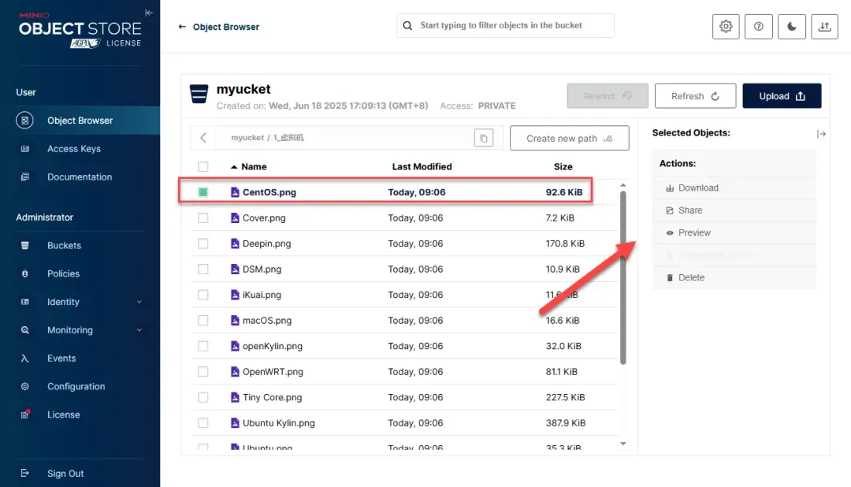Open the settings gear in the top bar

tap(725, 26)
